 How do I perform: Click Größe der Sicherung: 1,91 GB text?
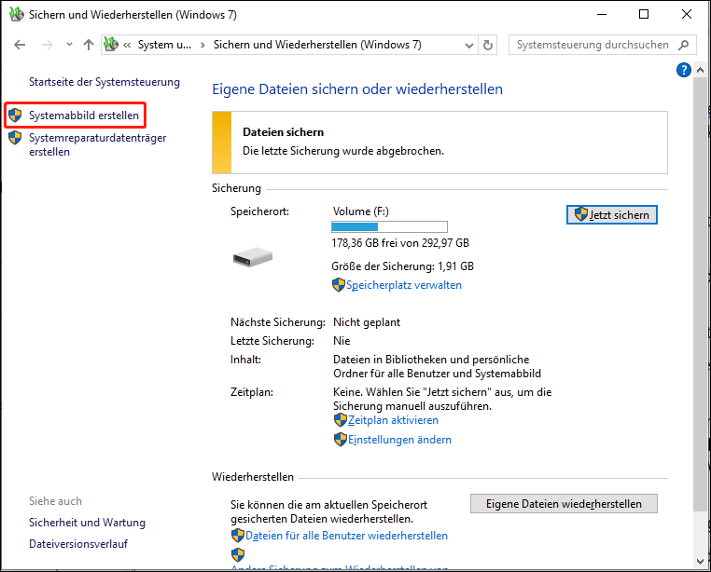(403, 266)
